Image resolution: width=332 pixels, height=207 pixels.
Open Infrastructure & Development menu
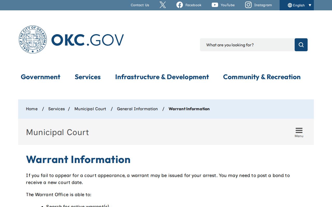click(x=162, y=77)
